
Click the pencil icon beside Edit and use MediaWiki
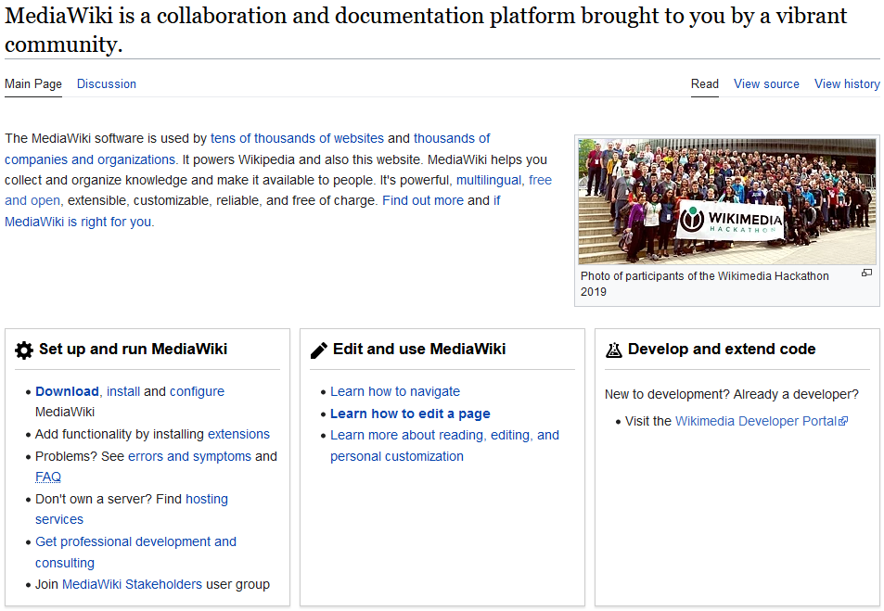318,350
